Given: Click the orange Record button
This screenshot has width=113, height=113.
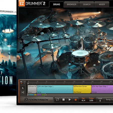Looking at the screenshot, I should pos(76,100).
